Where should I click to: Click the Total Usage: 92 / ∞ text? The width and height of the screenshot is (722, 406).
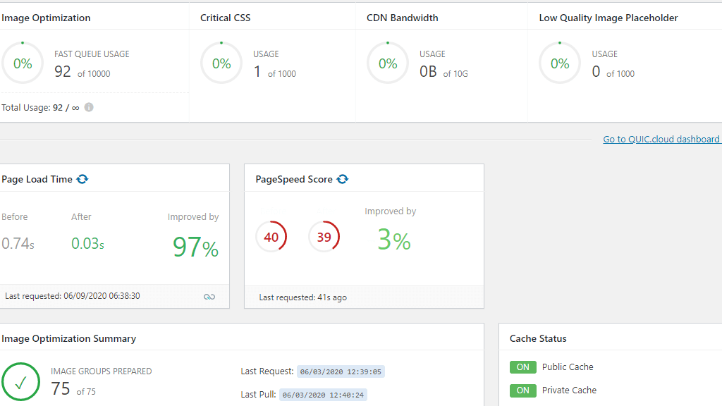coord(40,108)
